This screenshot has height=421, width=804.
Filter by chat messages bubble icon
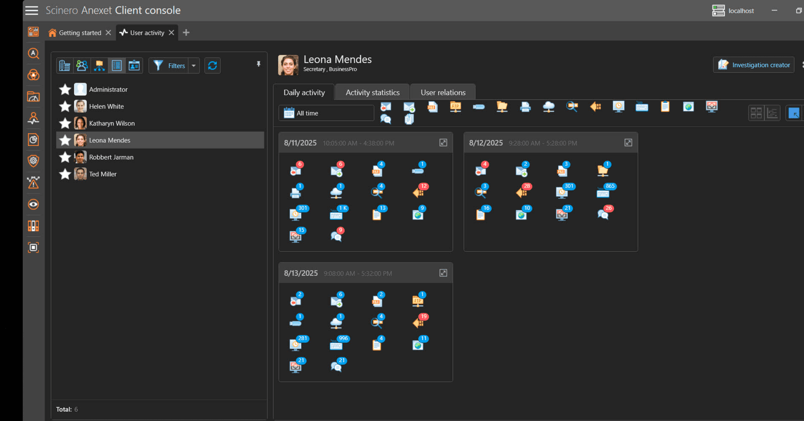(385, 119)
